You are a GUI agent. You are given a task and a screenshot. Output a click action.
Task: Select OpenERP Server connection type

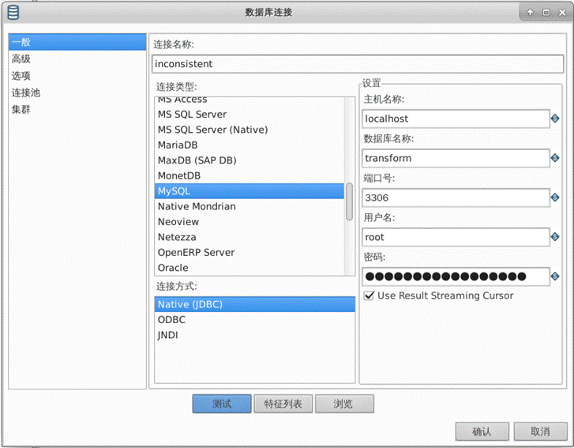point(249,253)
